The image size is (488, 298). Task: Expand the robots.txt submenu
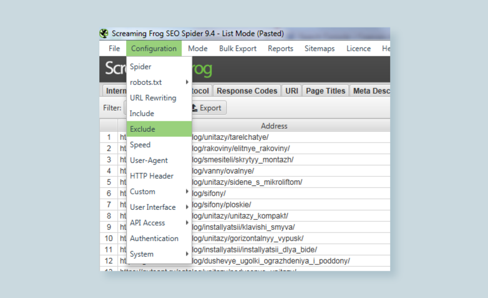pyautogui.click(x=159, y=82)
